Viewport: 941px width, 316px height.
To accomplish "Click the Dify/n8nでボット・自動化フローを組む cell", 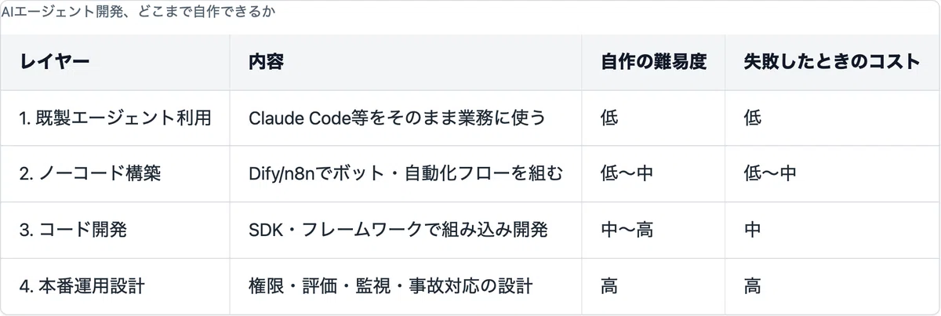I will click(405, 174).
